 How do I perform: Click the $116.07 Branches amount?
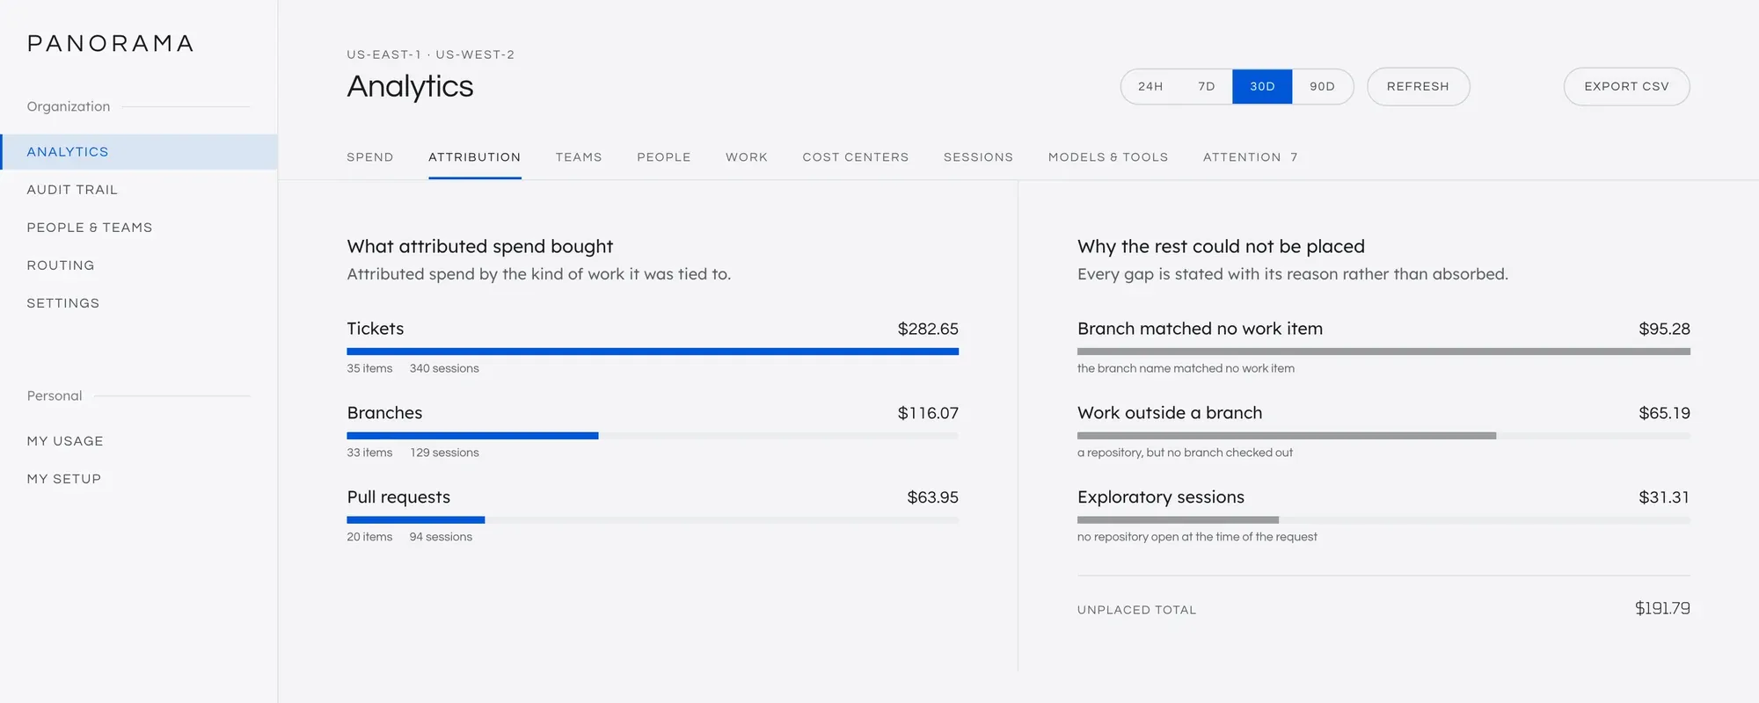tap(928, 413)
